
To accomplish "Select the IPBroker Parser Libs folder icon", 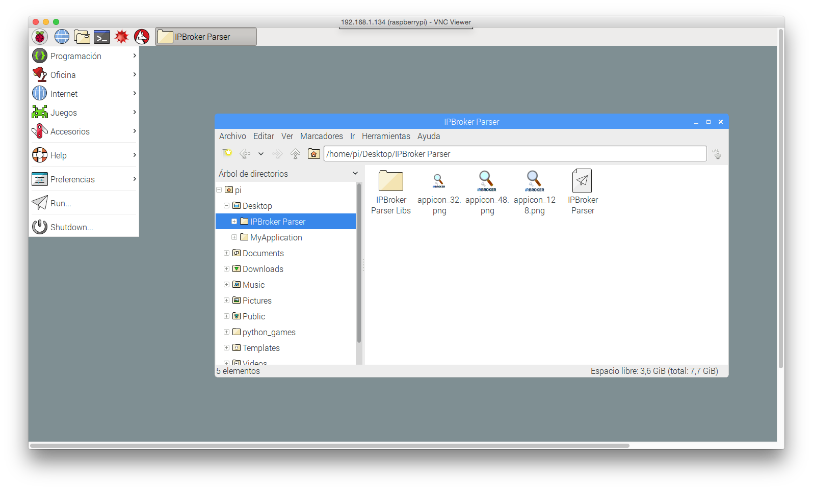I will click(391, 192).
